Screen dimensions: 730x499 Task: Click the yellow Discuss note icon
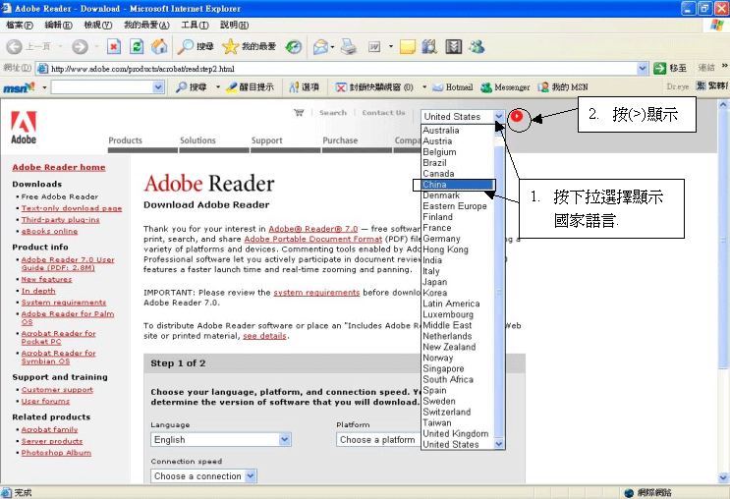[x=408, y=46]
